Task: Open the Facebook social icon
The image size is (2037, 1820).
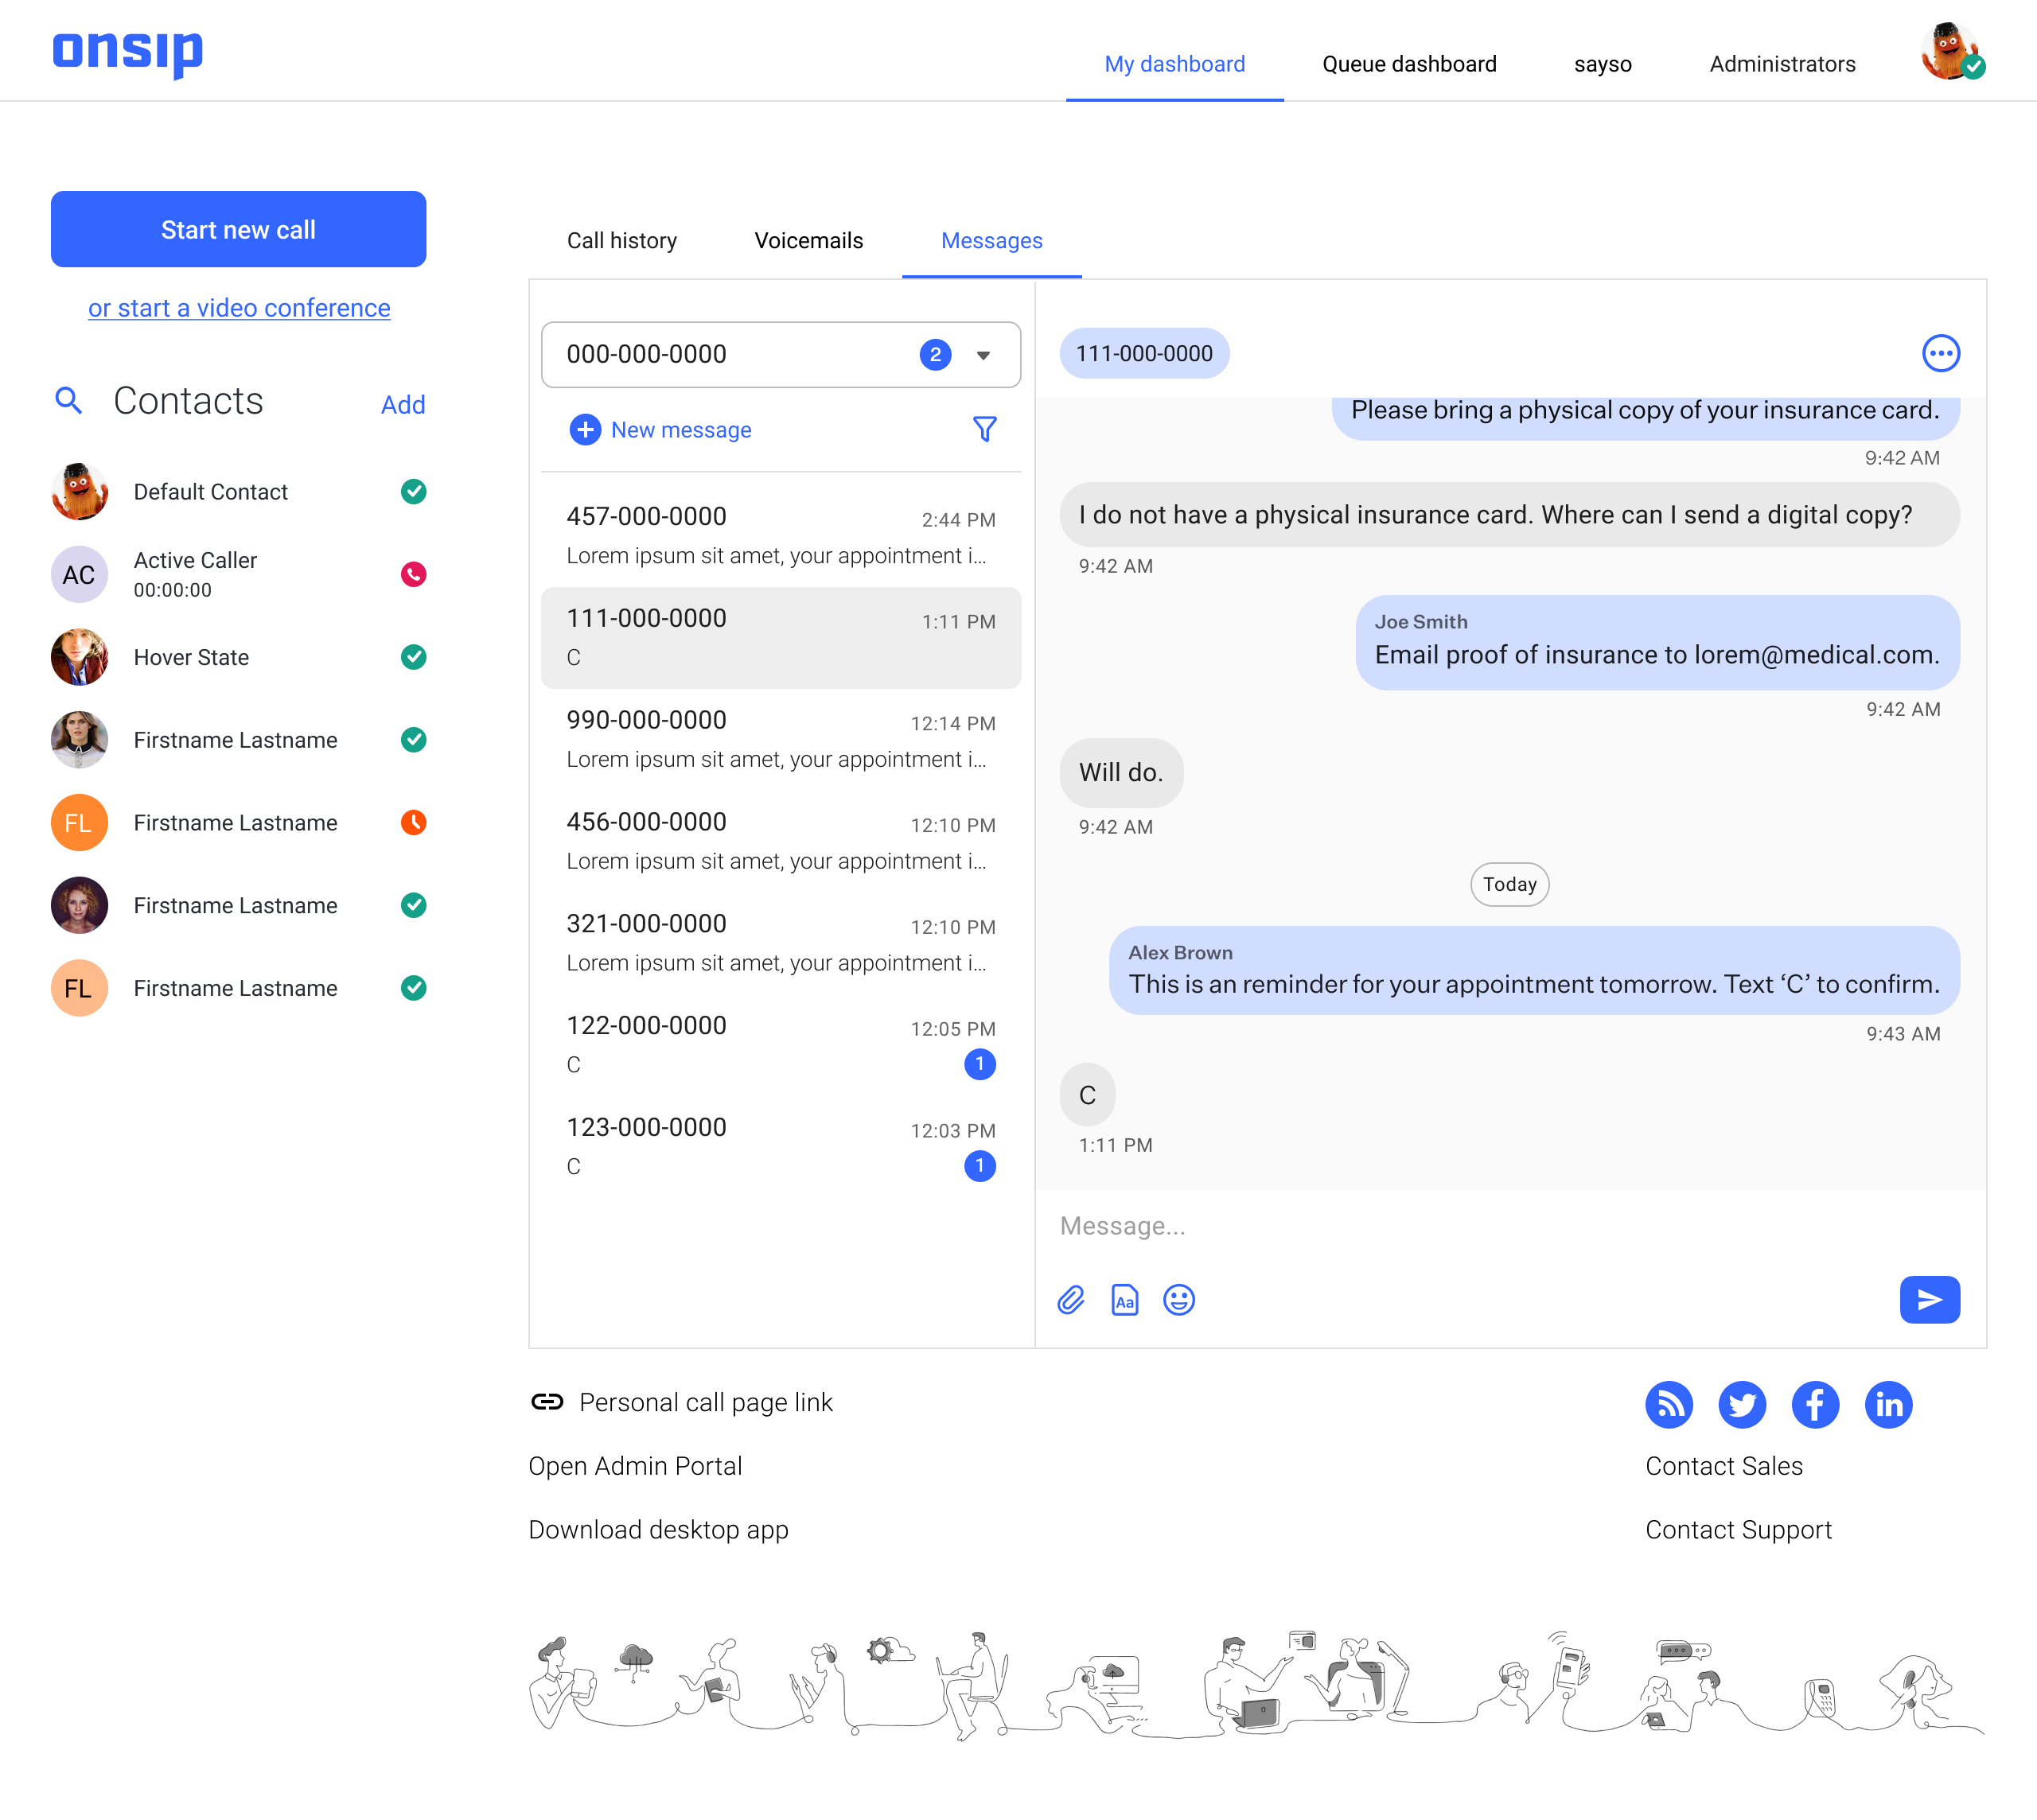Action: click(x=1815, y=1405)
